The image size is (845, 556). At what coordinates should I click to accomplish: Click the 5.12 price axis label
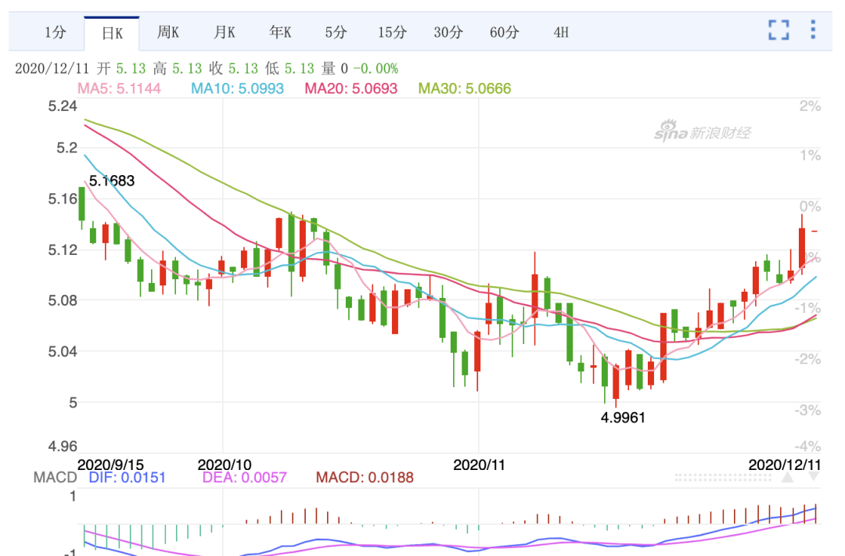click(63, 250)
